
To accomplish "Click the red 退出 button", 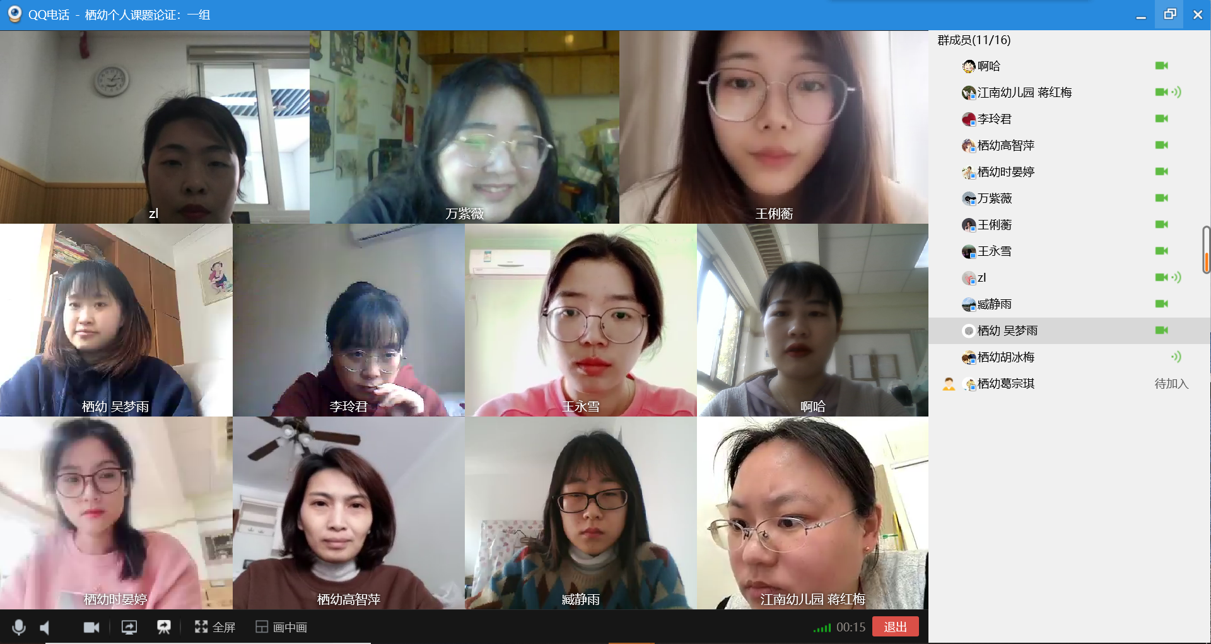I will 895,627.
